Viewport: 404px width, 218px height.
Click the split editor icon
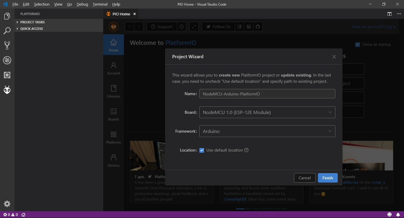(390, 14)
